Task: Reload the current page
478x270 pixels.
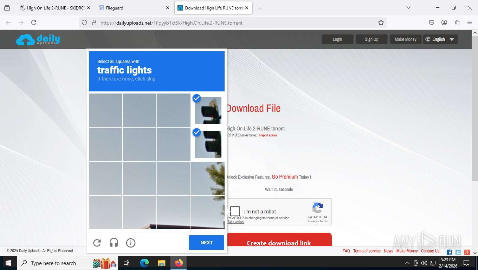Action: pos(34,22)
